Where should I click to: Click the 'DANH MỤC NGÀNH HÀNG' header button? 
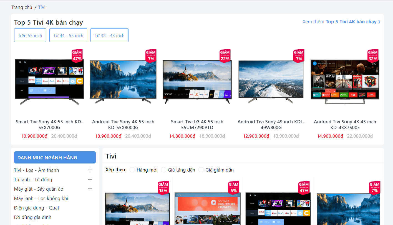coord(55,157)
